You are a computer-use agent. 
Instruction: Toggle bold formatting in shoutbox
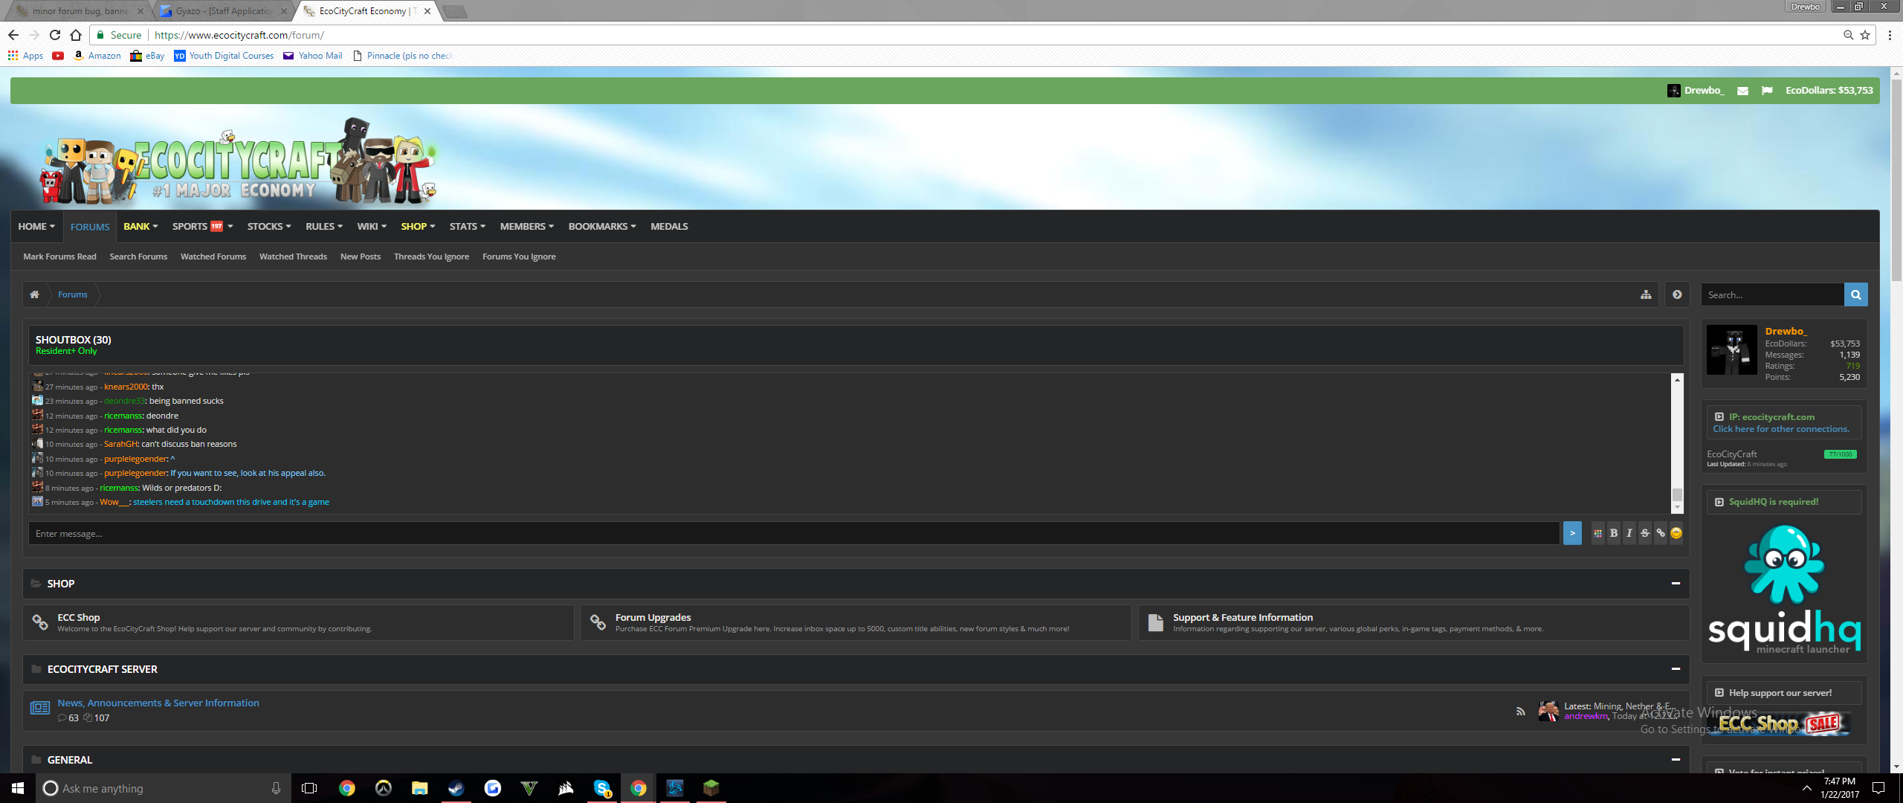pos(1613,533)
